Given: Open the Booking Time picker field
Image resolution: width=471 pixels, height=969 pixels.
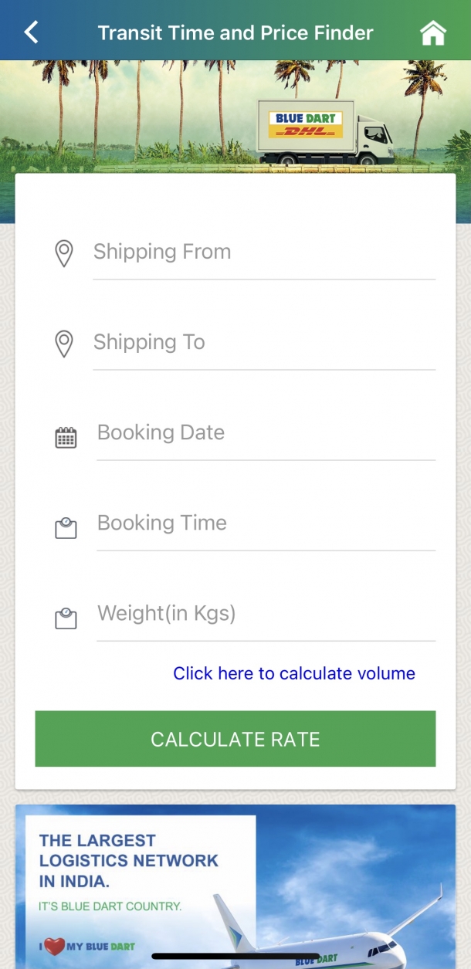Looking at the screenshot, I should coord(264,523).
